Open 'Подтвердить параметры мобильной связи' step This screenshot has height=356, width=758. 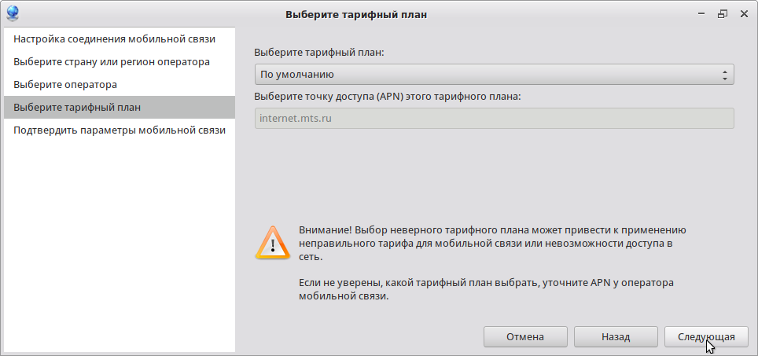120,130
